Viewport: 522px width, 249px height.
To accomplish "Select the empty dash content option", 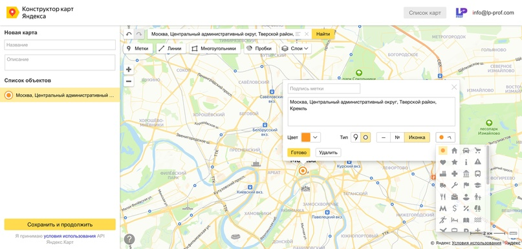I will 384,137.
